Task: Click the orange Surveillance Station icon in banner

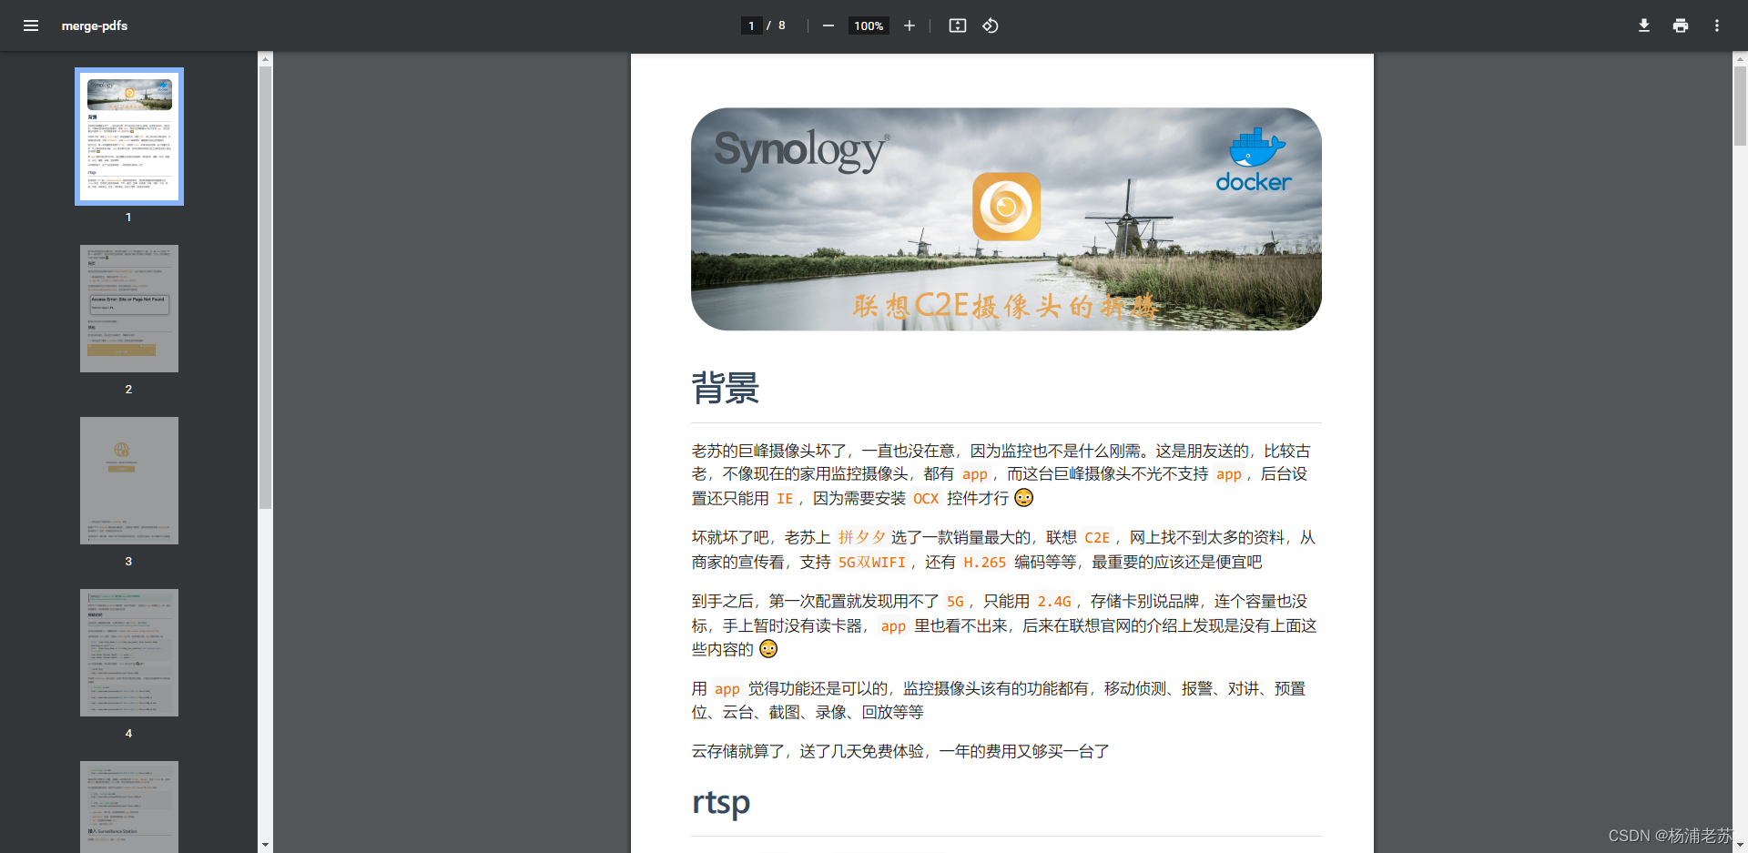Action: point(1006,207)
